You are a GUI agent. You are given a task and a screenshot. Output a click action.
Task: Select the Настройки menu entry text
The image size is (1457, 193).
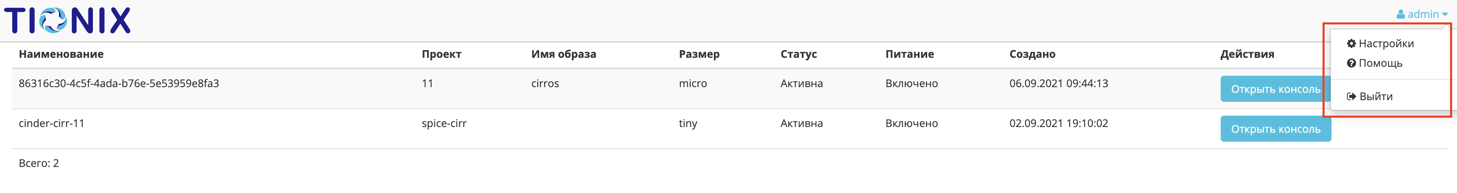(1386, 44)
